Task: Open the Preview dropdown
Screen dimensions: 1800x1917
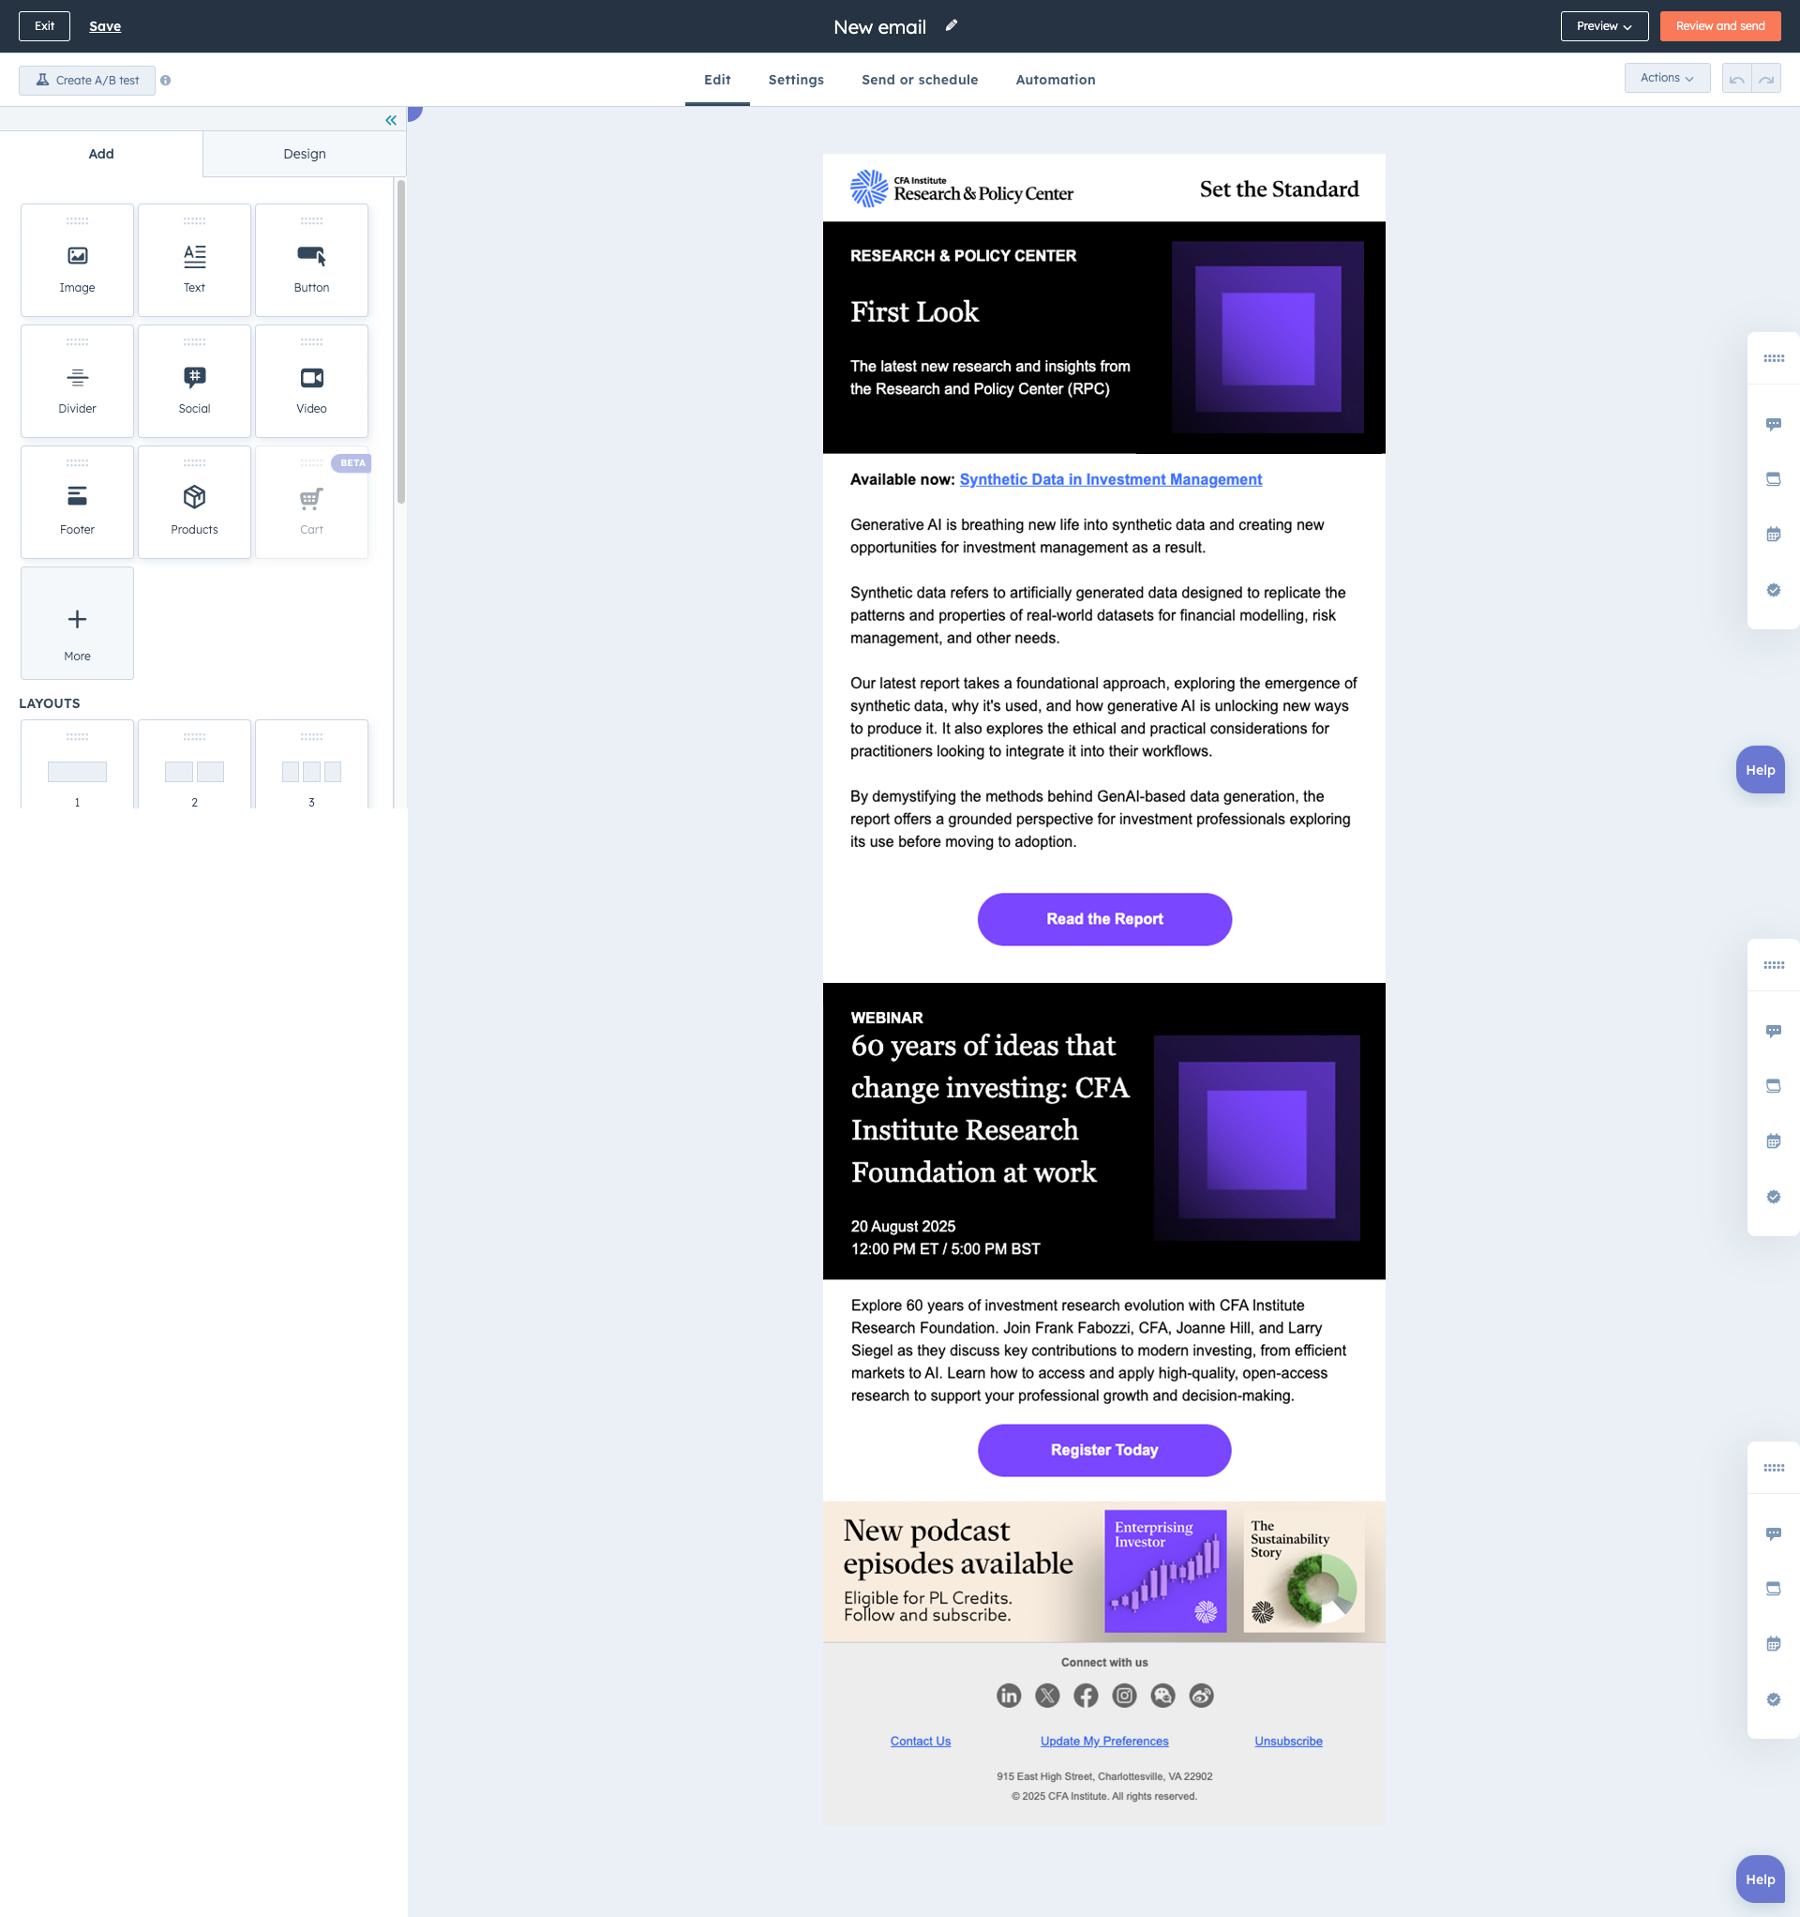Action: (1603, 26)
